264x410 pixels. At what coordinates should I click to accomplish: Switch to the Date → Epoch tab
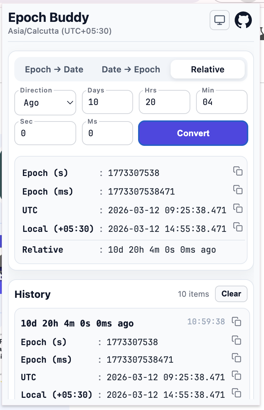[x=131, y=70]
